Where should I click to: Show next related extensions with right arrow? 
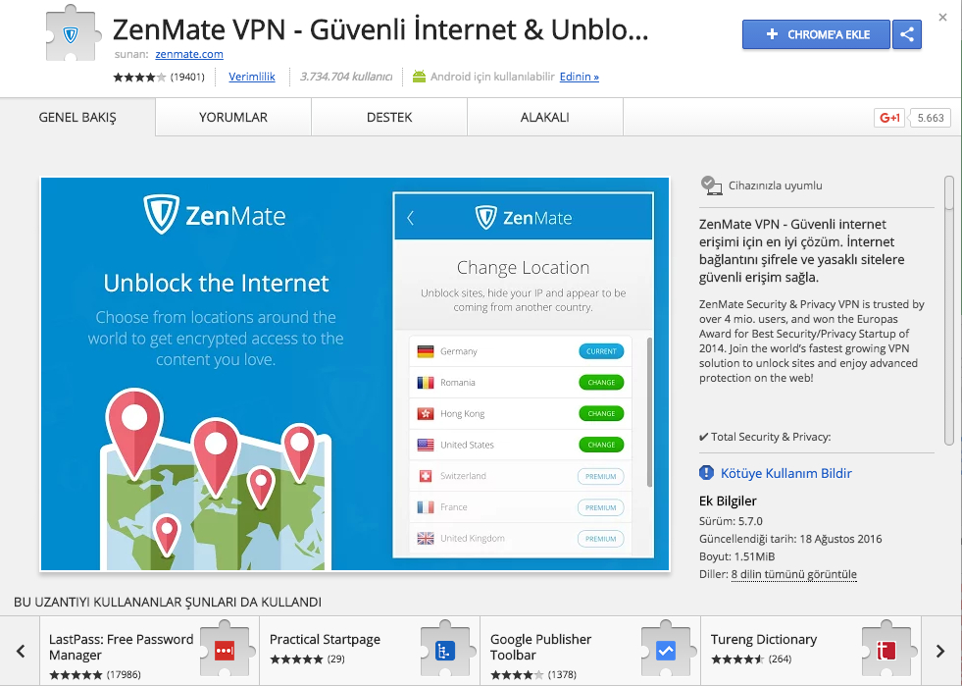click(x=939, y=651)
